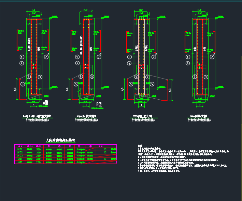Select callout circle 2 in the B型 detail
242x201 pixels.
pos(99,57)
